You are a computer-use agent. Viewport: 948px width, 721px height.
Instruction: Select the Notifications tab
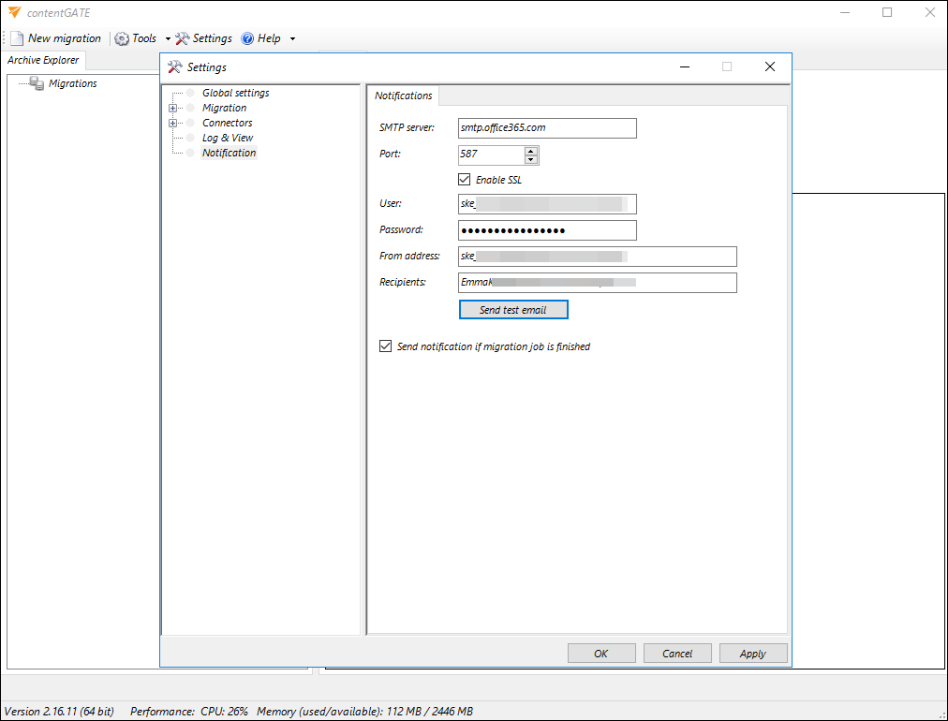(x=403, y=96)
